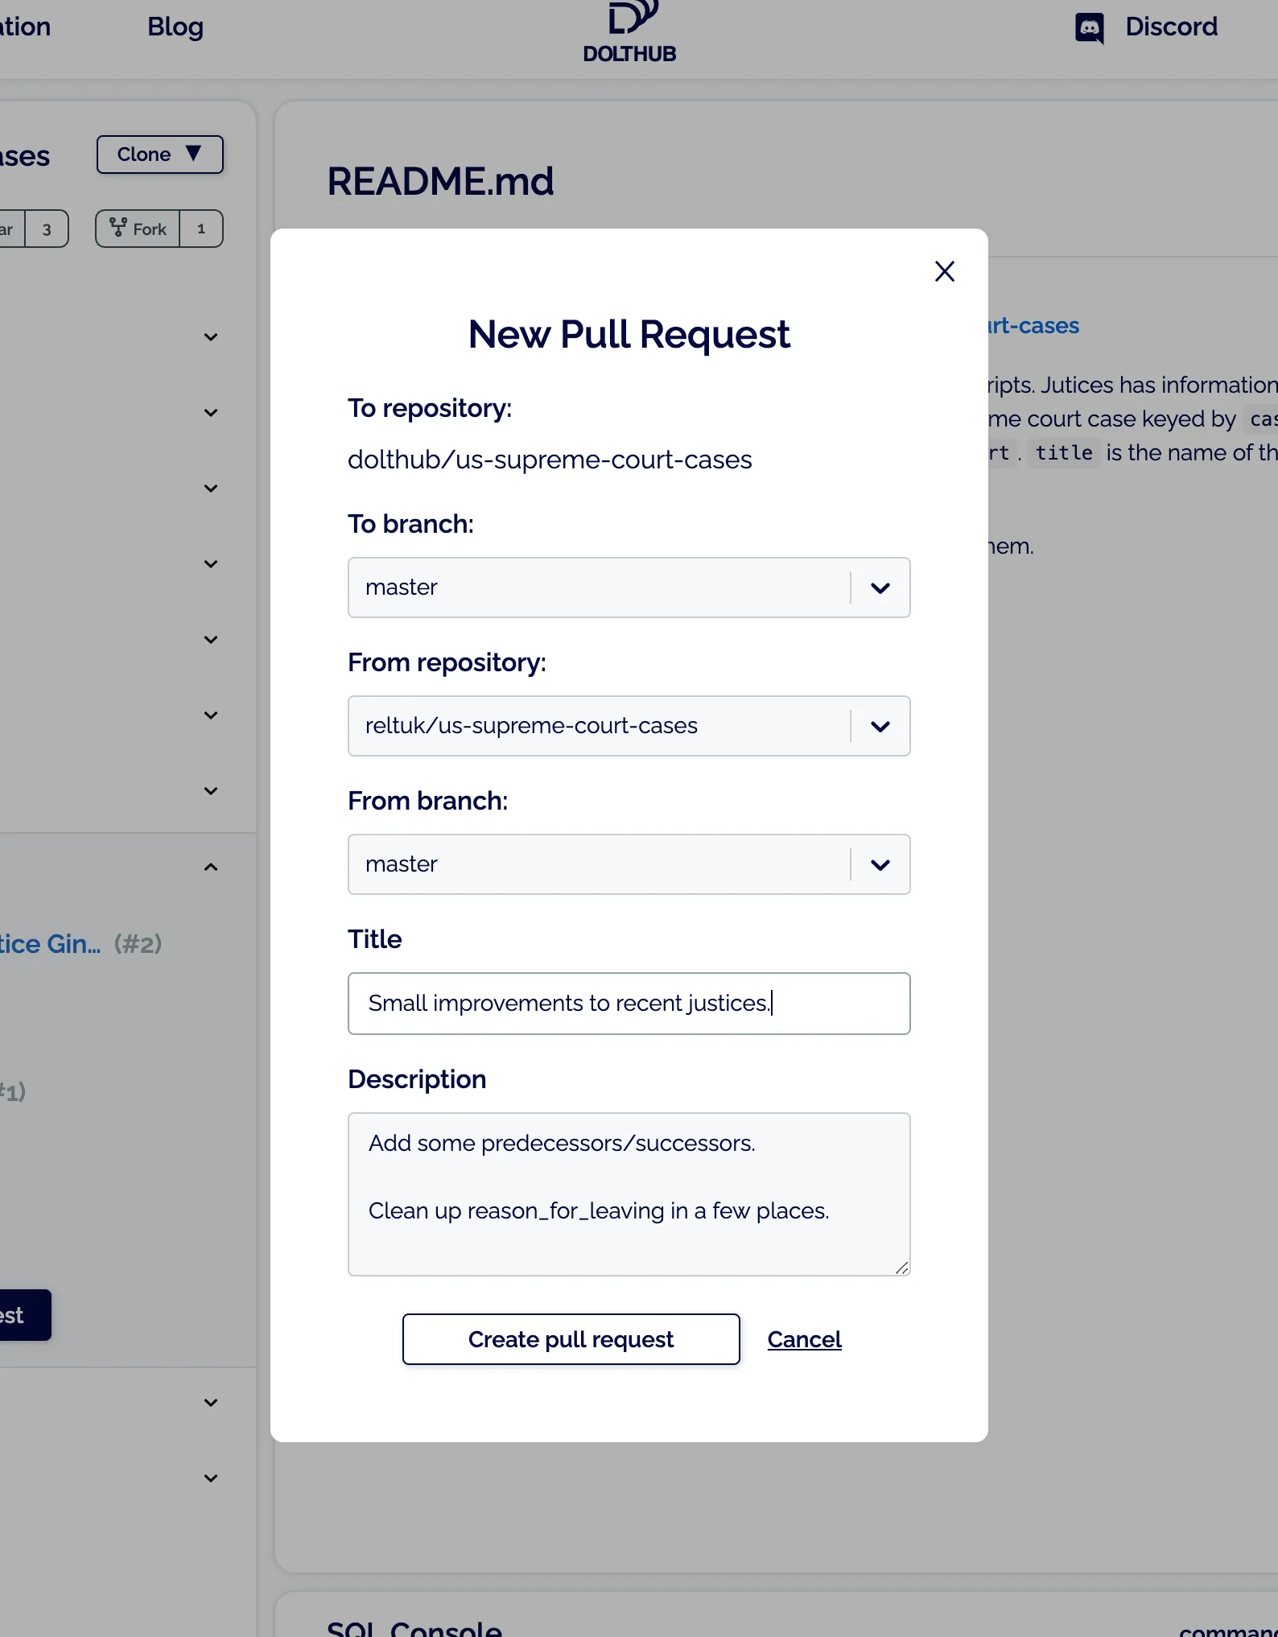Click inside the pull request Title field
The image size is (1278, 1637).
[629, 1004]
